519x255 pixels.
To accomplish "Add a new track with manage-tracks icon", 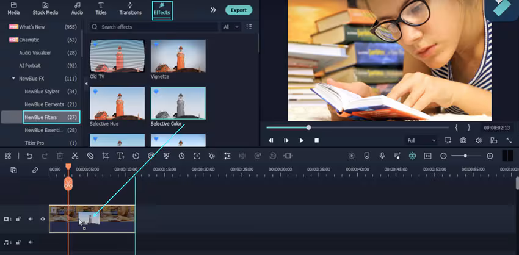I will [x=13, y=170].
